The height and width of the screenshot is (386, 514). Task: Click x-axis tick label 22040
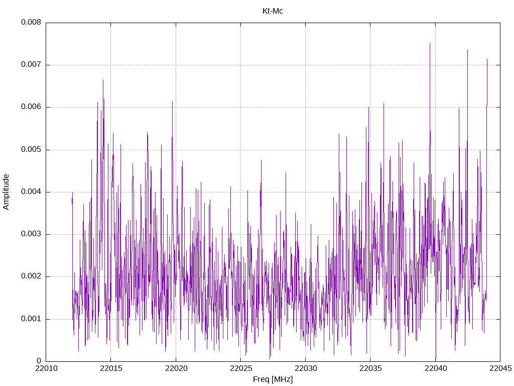435,368
